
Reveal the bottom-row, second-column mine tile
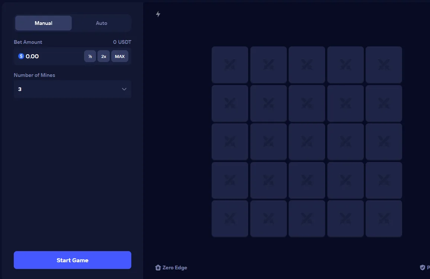coord(269,219)
